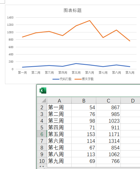Screen dimensions: 140x169
Task: Click cell containing 第一周 in spreadsheet
Action: pos(59,107)
